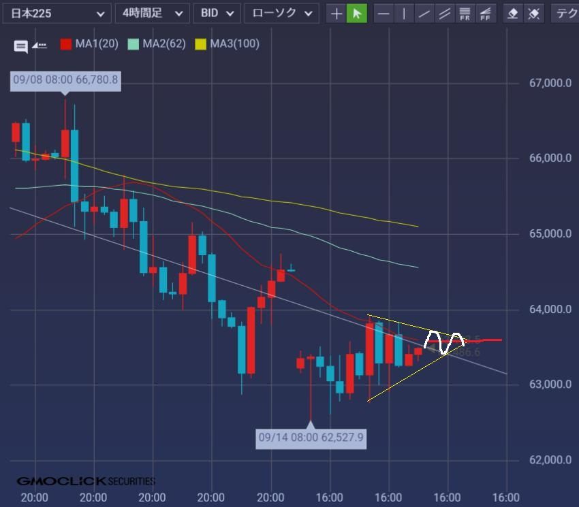Click the 65,000.0 price axis label
579x507 pixels.
[550, 233]
